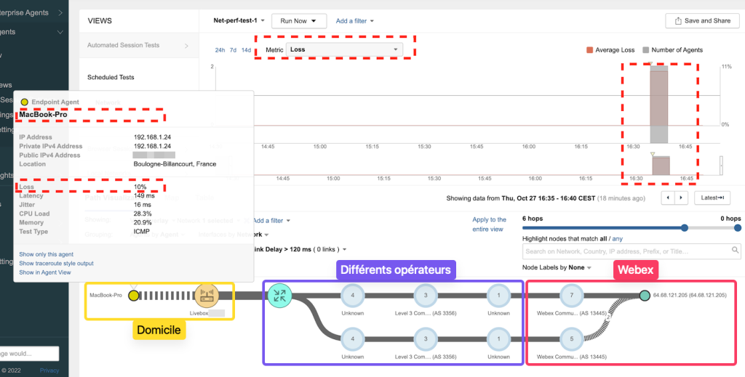Click the Webex hop node numbered 5
Screen dimensions: 745x377
pos(570,339)
